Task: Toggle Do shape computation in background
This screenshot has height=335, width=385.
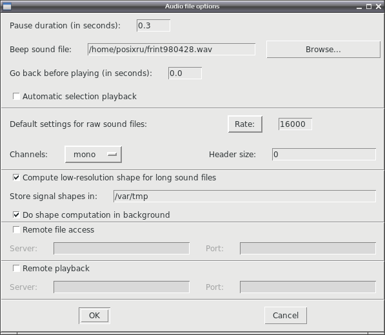Action: coord(16,215)
